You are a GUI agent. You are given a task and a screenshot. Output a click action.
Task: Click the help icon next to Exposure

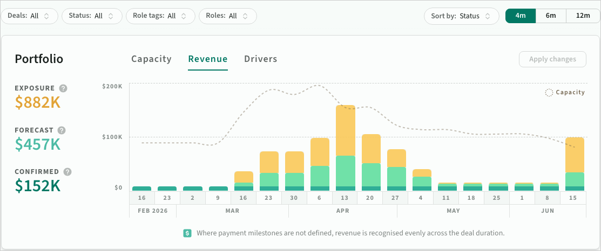(63, 88)
